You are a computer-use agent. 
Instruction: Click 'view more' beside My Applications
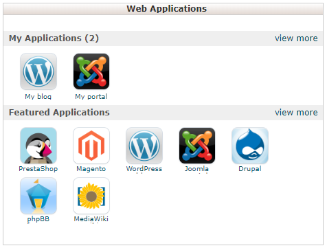(296, 38)
